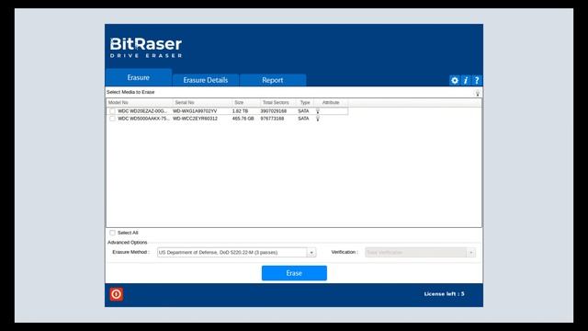Select serial number WD-WXG1A99702YV
Image resolution: width=588 pixels, height=331 pixels.
pyautogui.click(x=195, y=111)
